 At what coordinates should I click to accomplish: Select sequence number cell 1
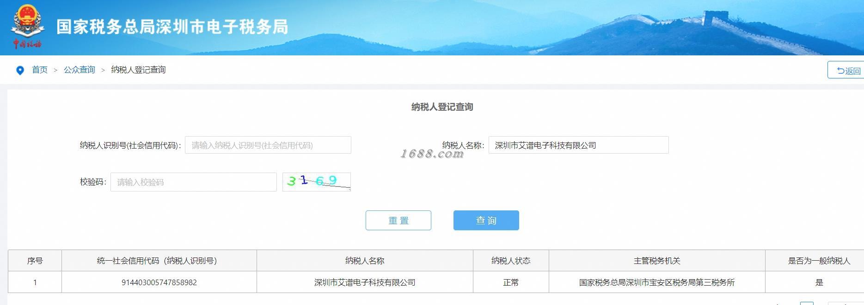[35, 282]
